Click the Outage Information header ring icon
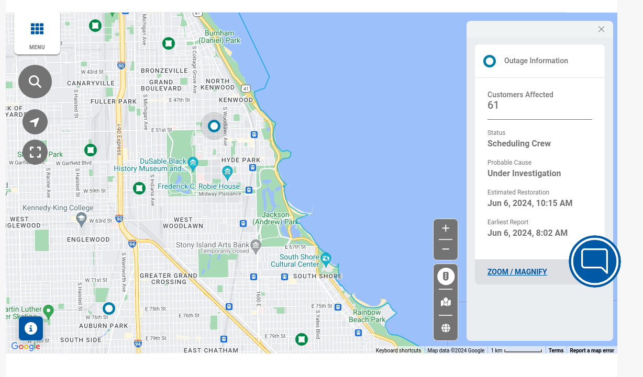 click(x=490, y=61)
